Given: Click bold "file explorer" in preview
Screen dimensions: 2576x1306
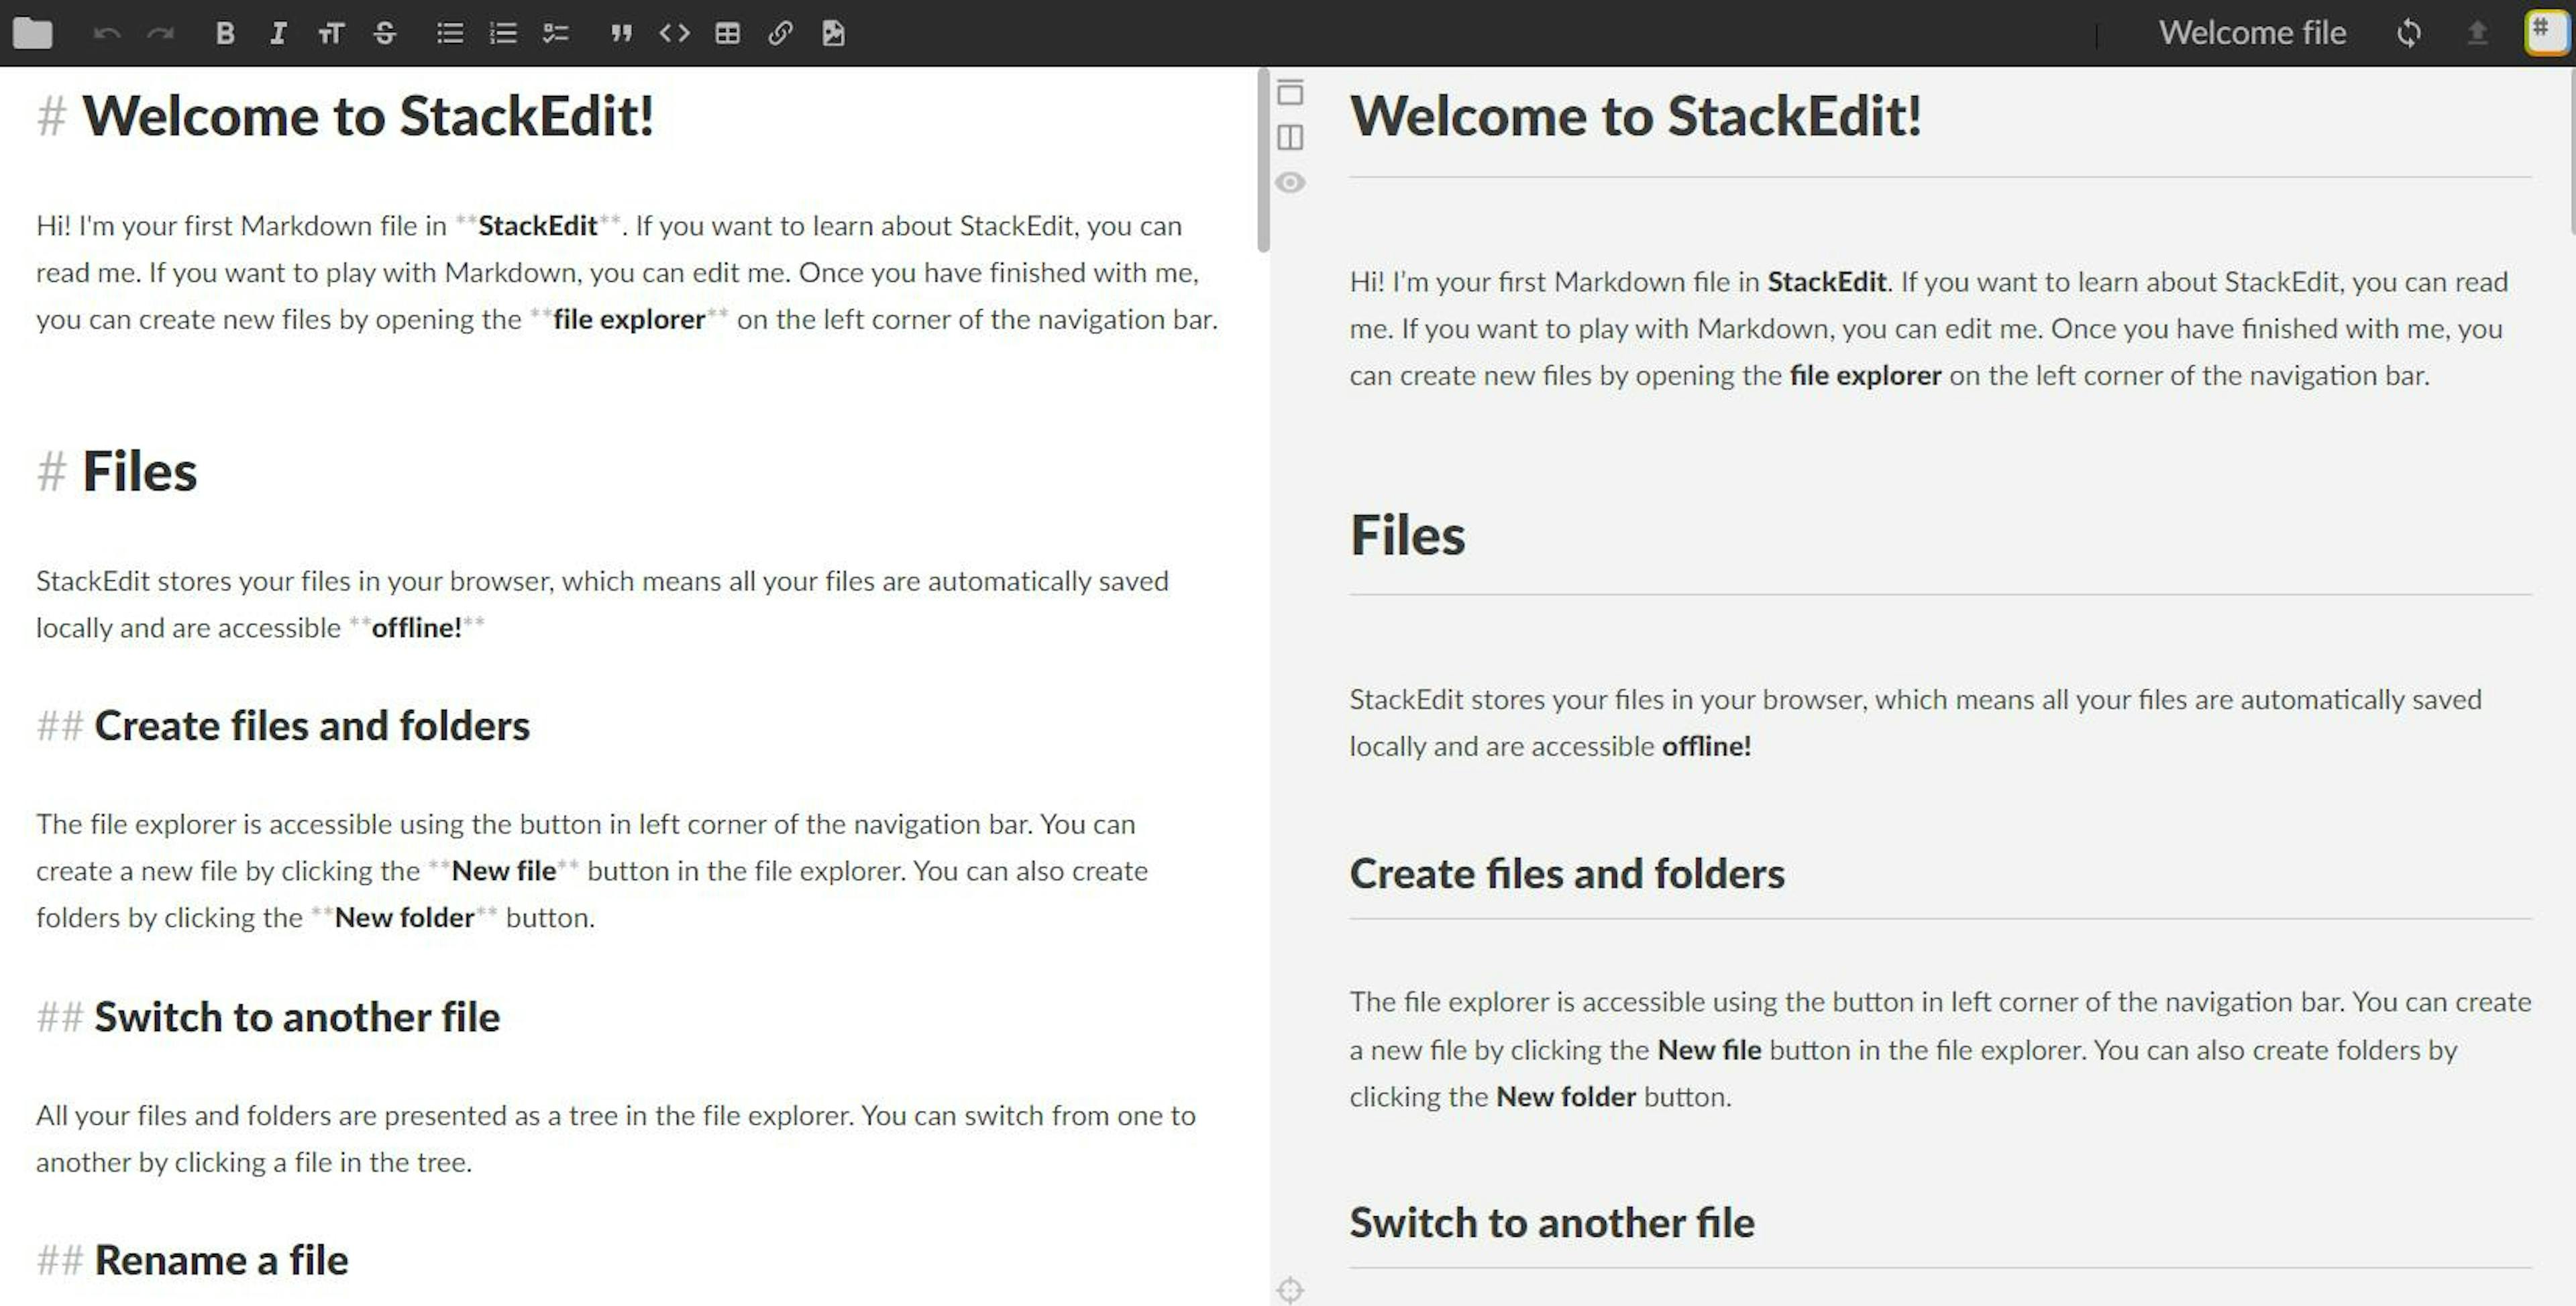Looking at the screenshot, I should pos(1865,376).
